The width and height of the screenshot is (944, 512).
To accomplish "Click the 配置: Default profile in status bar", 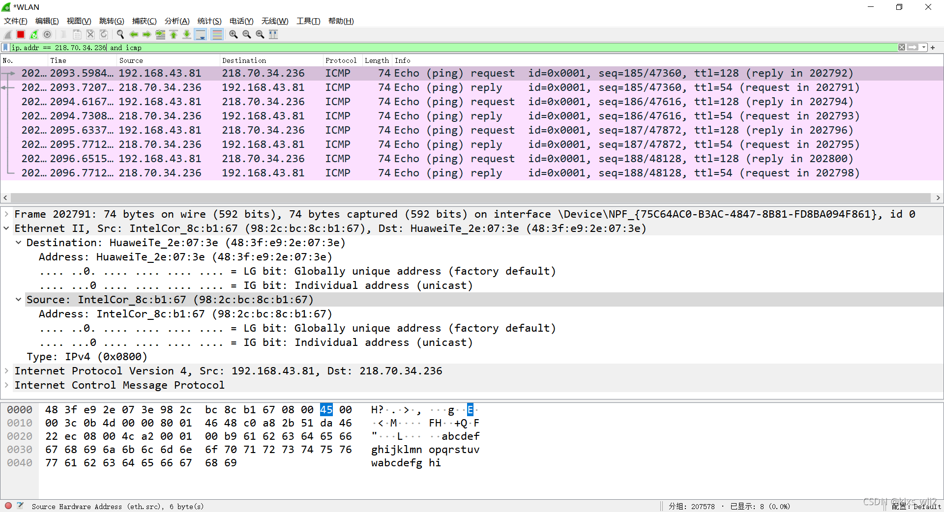I will 916,506.
